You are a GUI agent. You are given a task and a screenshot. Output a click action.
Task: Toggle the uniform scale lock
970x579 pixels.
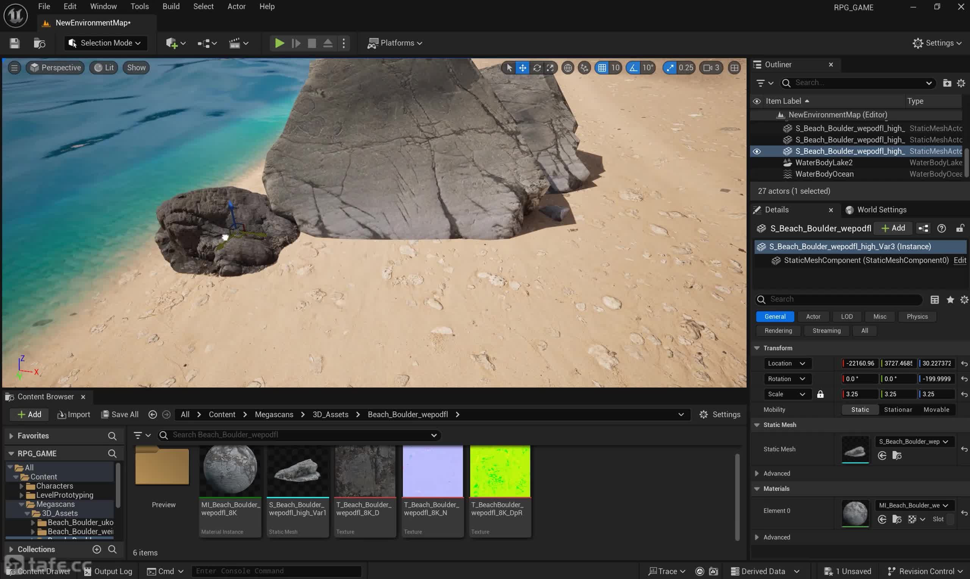[x=820, y=394]
